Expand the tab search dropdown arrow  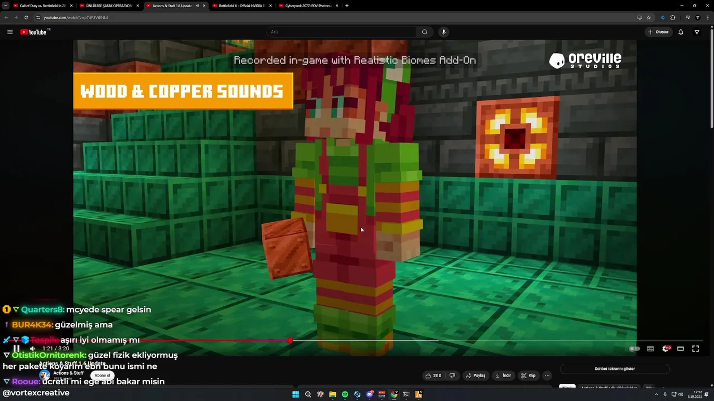click(x=5, y=6)
